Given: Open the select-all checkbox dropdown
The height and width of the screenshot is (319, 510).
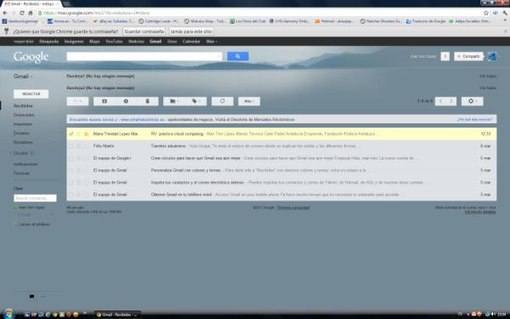Looking at the screenshot, I should click(77, 101).
